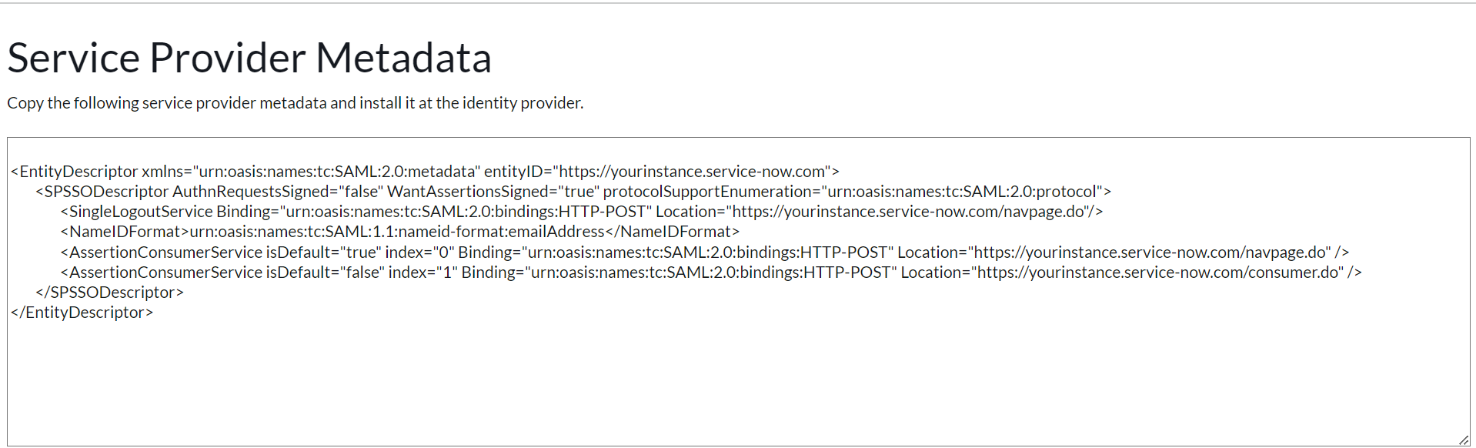Click the closing SPSSODescriptor tag
1476x448 pixels.
(109, 293)
